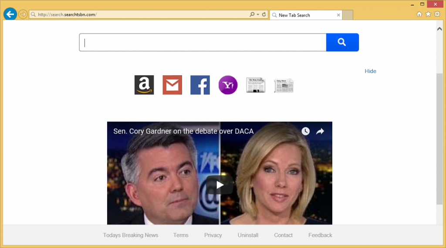Open the Uninstall footer link
The image size is (446, 248).
click(x=248, y=235)
